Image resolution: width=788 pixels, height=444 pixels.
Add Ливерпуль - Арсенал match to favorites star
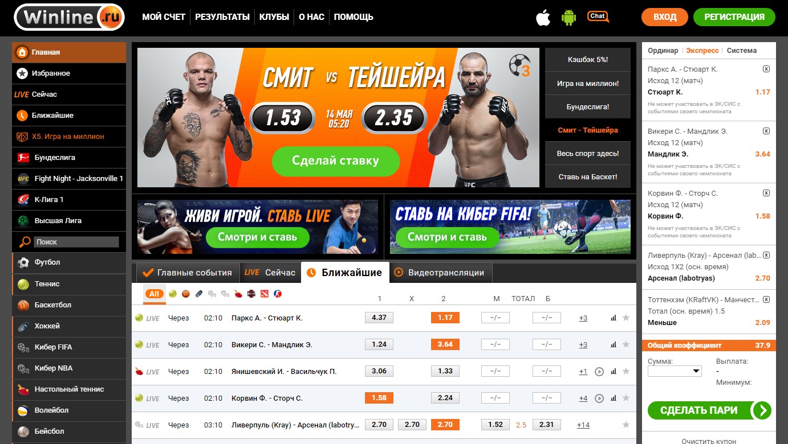click(x=626, y=425)
